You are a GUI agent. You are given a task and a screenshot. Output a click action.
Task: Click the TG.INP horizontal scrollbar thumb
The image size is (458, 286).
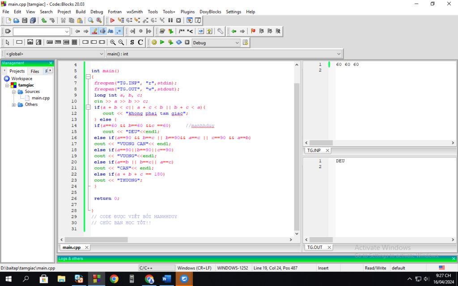[x=321, y=143]
